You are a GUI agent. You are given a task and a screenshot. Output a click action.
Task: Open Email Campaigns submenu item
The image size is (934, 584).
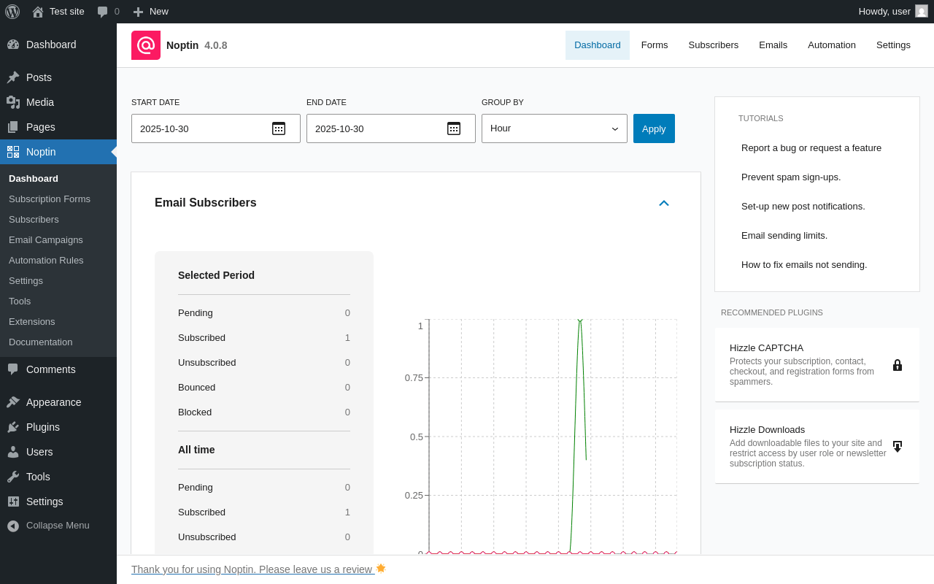46,239
